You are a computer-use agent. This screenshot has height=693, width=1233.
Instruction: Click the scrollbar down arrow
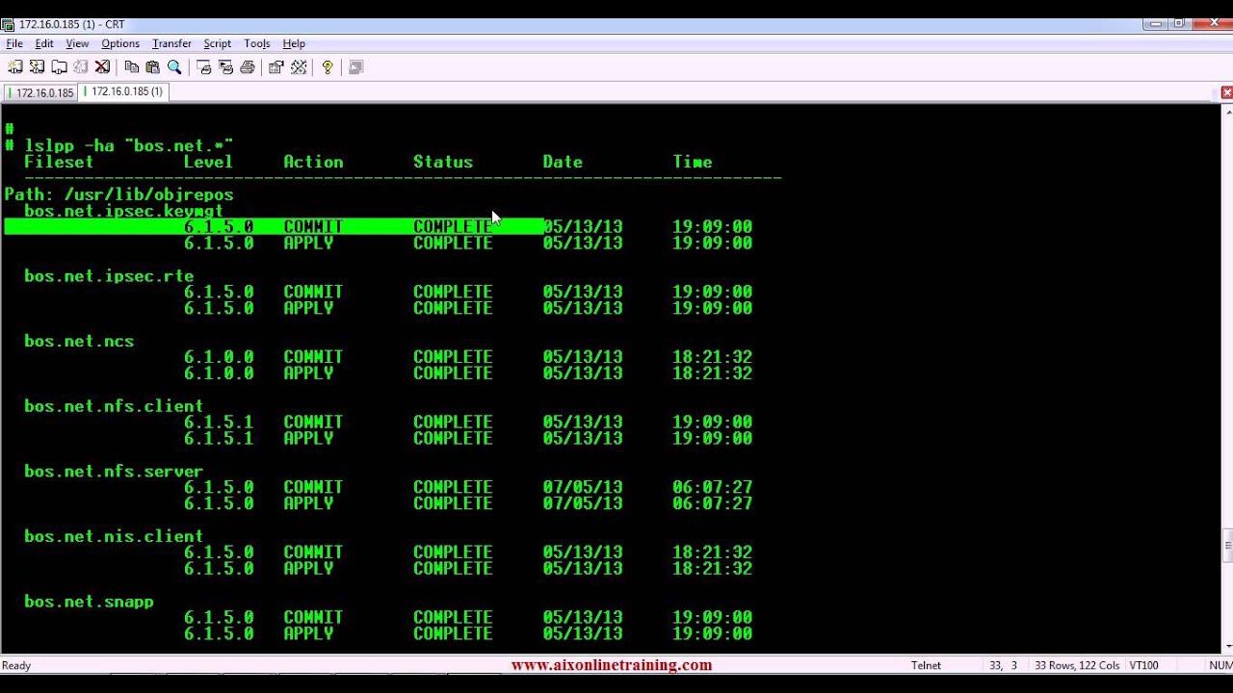(x=1227, y=647)
